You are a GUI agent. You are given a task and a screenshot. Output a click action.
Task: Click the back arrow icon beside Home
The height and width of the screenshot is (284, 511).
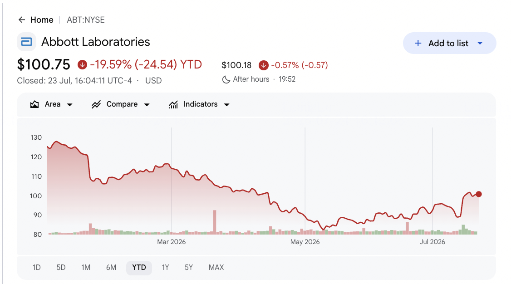click(x=22, y=20)
